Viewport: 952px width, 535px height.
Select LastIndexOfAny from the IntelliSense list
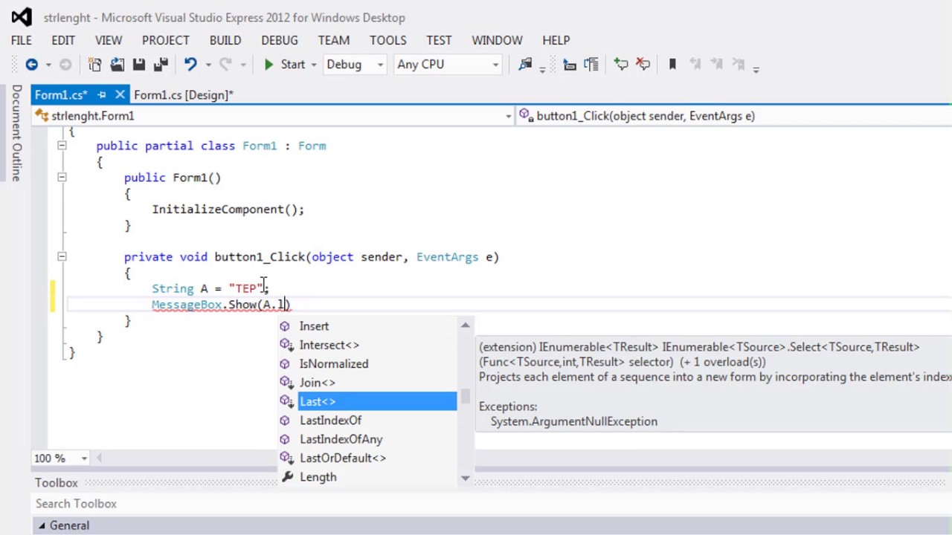coord(367,439)
